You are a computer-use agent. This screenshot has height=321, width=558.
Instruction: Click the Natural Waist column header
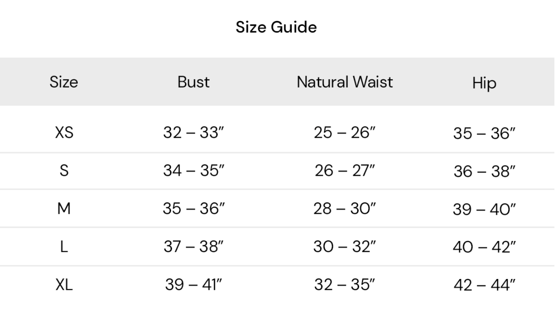point(345,82)
